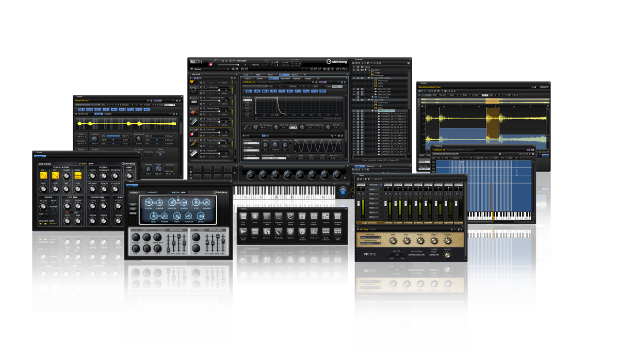This screenshot has width=619, height=362.
Task: Toggle LFO Sync in Voltage synth
Action: coord(71,212)
